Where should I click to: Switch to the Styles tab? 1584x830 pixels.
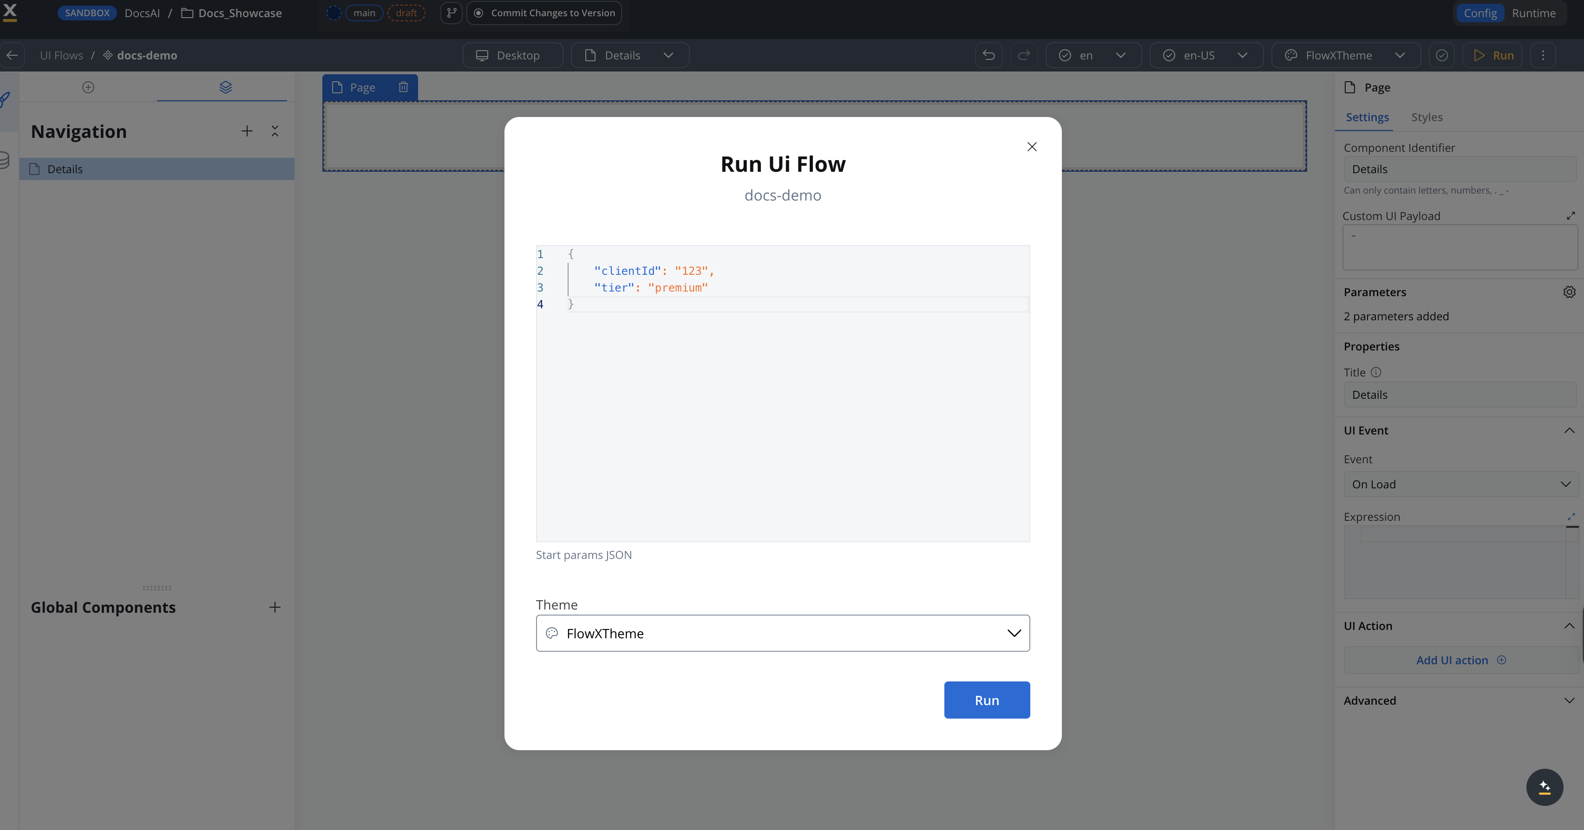click(x=1427, y=117)
